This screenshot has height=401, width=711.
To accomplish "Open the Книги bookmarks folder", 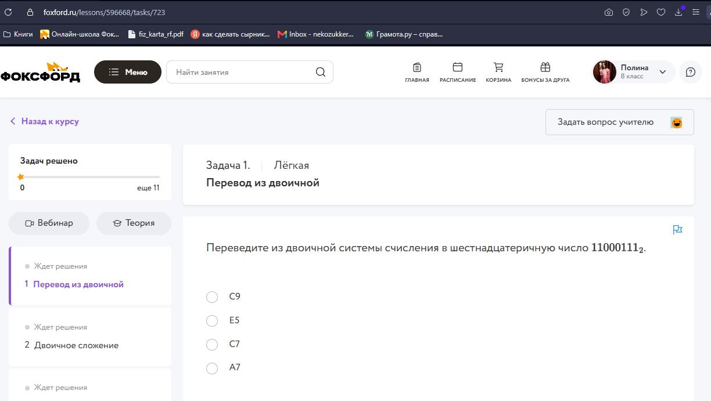I will pos(18,34).
